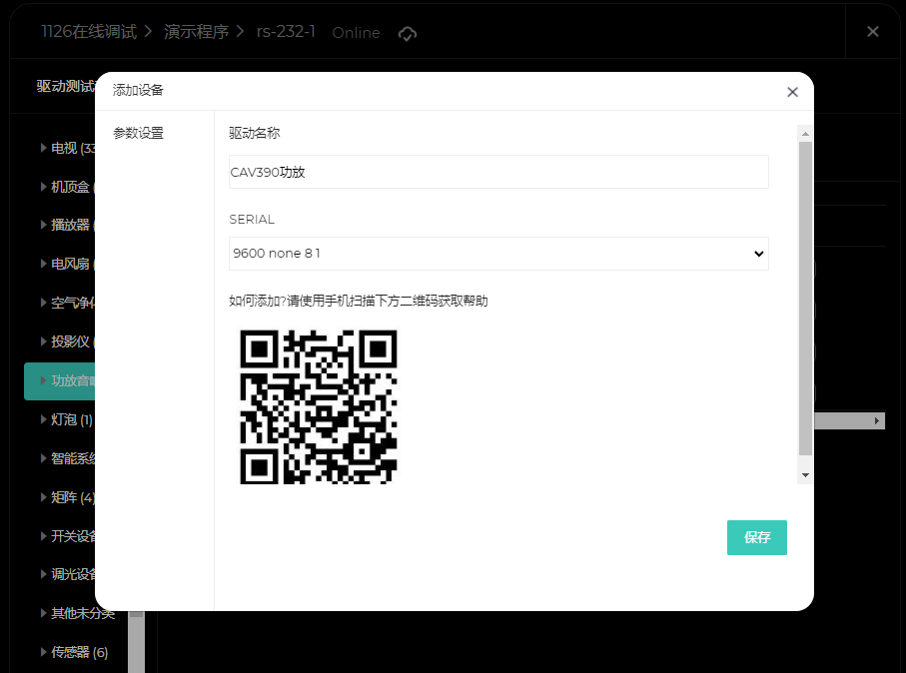Click the 1126在线调试 breadcrumb link
The height and width of the screenshot is (673, 906).
[x=88, y=31]
